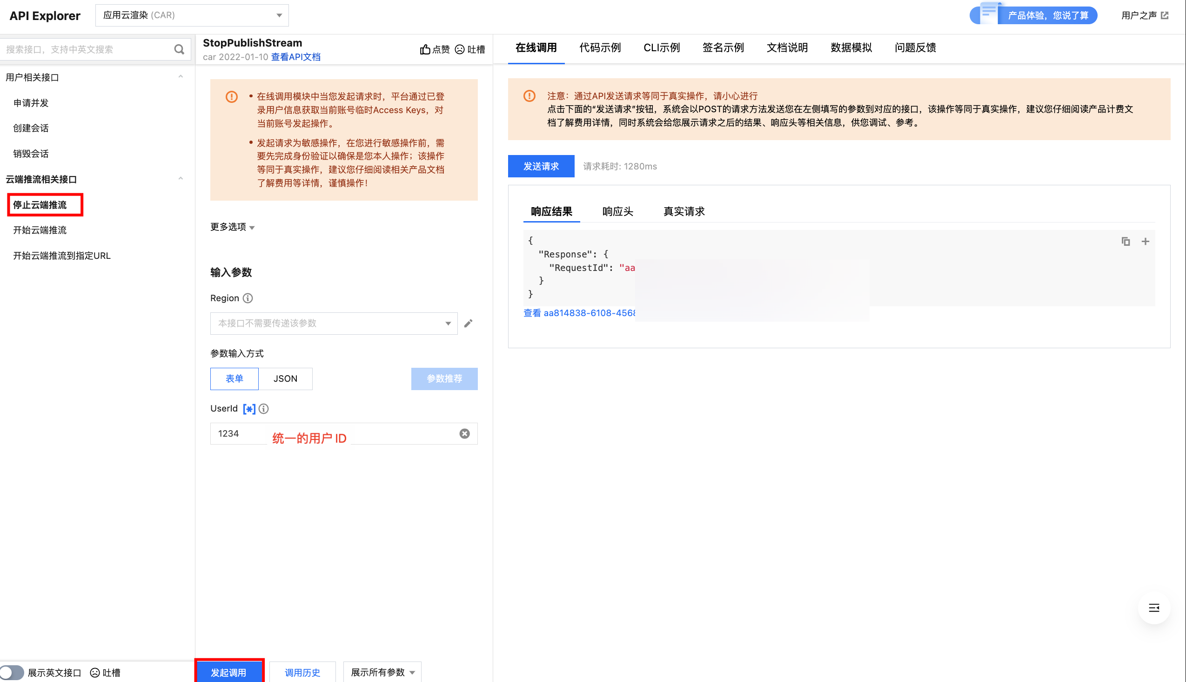Screen dimensions: 1186x682
Task: Select 表单 parameter input mode
Action: click(234, 378)
